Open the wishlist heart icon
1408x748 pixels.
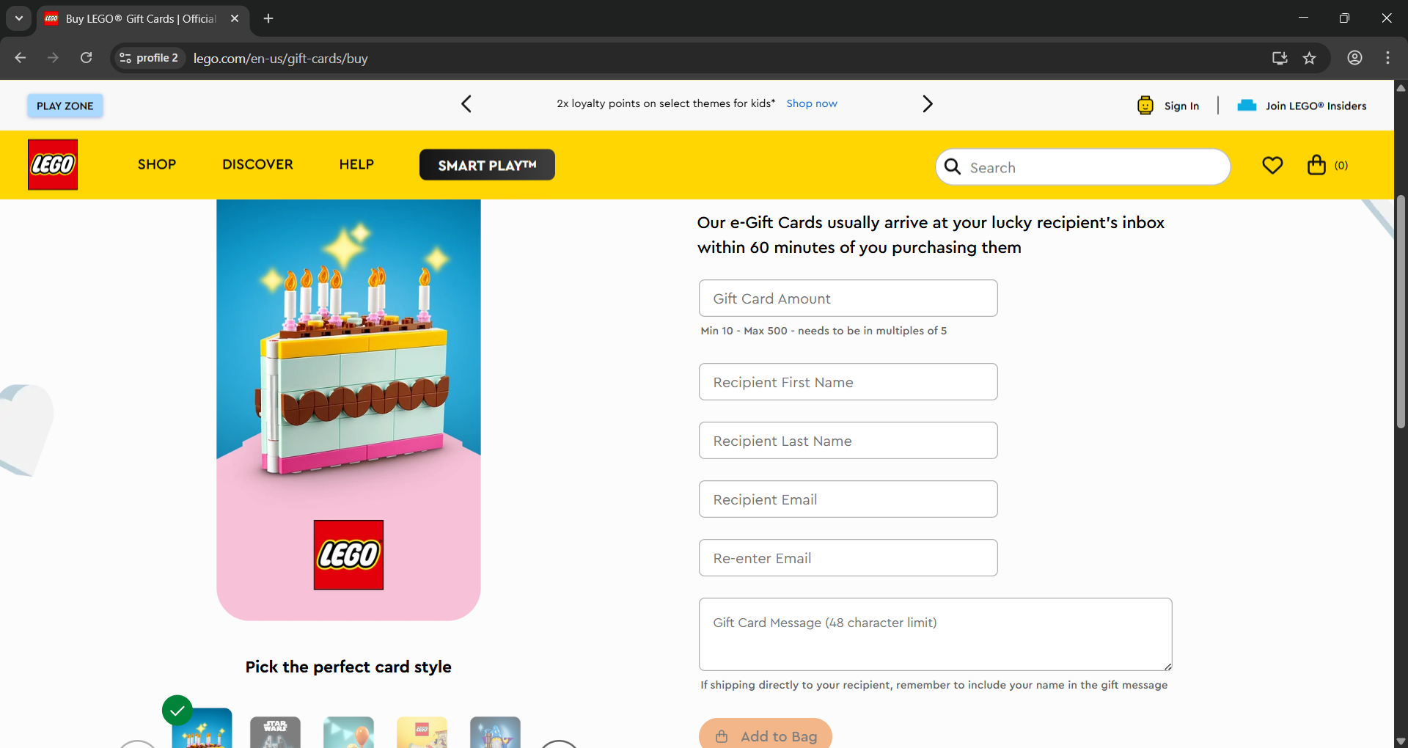[1272, 166]
